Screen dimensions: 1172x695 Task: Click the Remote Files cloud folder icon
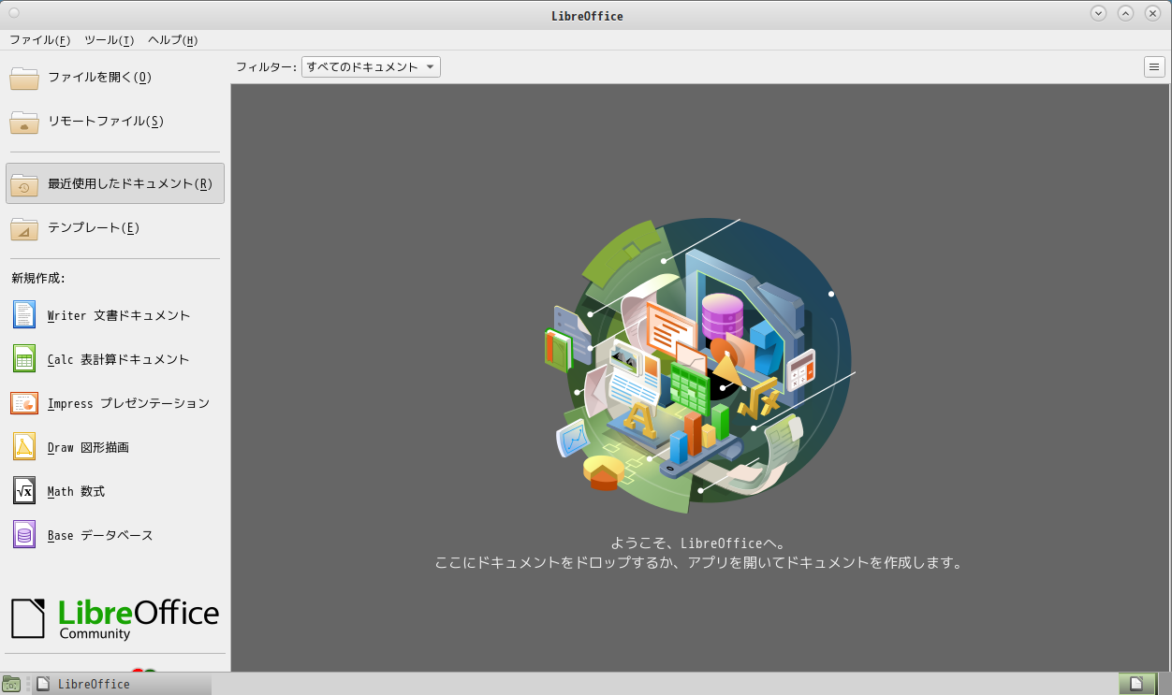tap(24, 122)
